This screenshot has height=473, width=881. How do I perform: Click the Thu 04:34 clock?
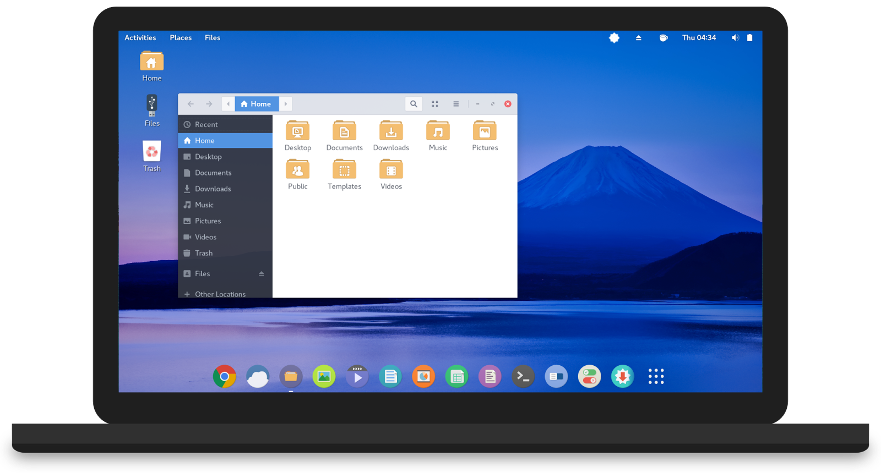699,38
